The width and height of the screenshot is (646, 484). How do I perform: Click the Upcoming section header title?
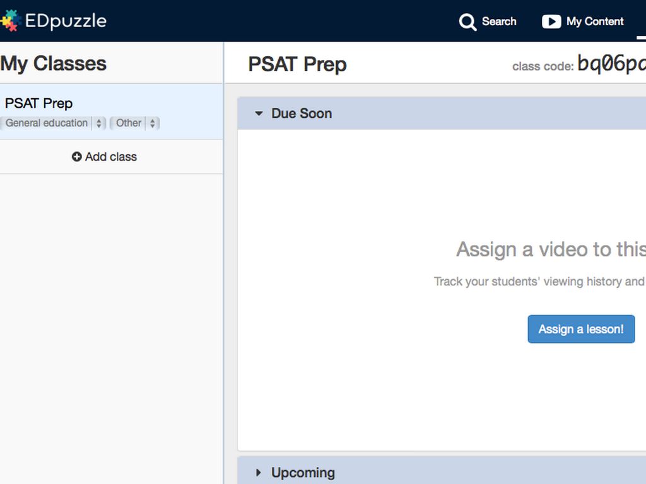[303, 473]
